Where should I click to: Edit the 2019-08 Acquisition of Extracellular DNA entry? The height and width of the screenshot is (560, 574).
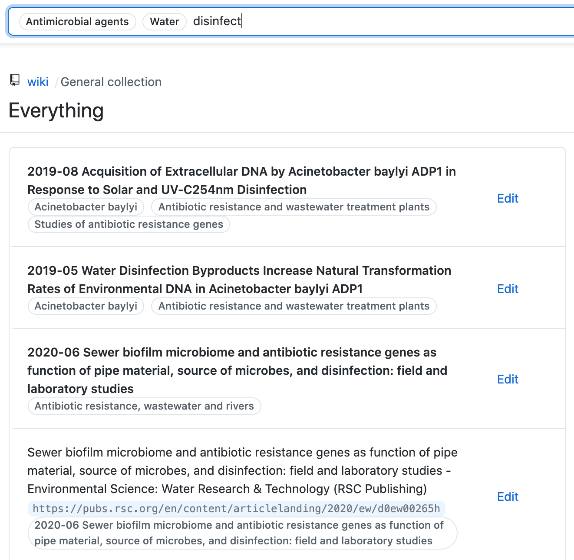tap(508, 198)
